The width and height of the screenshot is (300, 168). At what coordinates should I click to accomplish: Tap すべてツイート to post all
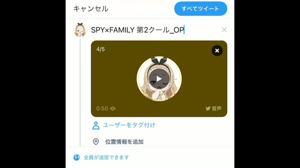[201, 9]
